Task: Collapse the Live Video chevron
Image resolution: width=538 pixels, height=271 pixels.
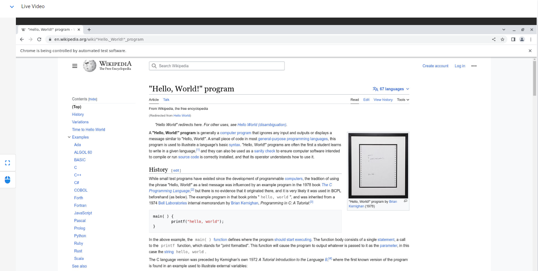Action: point(12,7)
